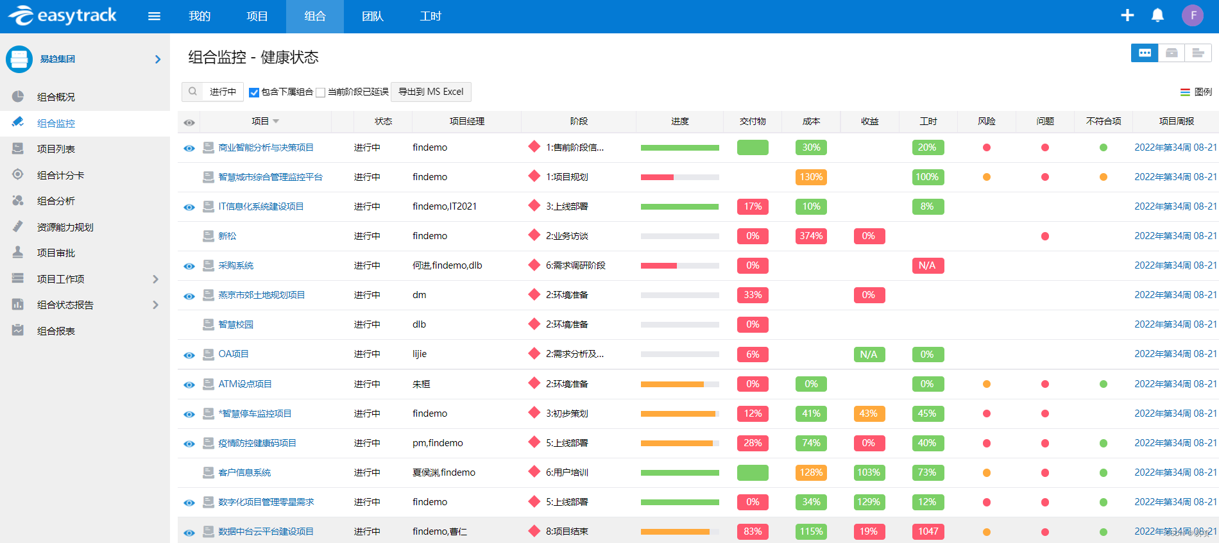Image resolution: width=1219 pixels, height=543 pixels.
Task: Click the 项目经理 column header
Action: tap(467, 121)
